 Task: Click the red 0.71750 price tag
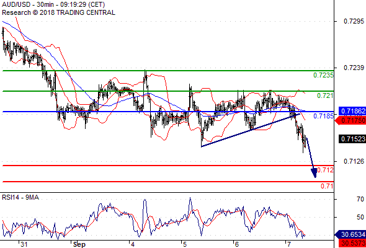(x=350, y=121)
